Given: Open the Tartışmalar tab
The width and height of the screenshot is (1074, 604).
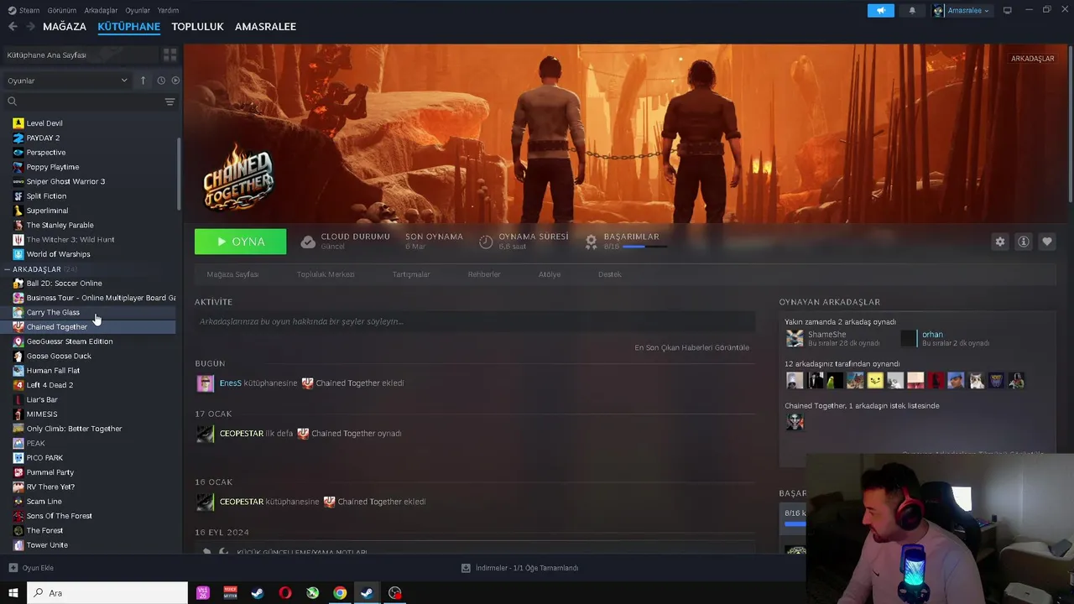Looking at the screenshot, I should pos(411,274).
